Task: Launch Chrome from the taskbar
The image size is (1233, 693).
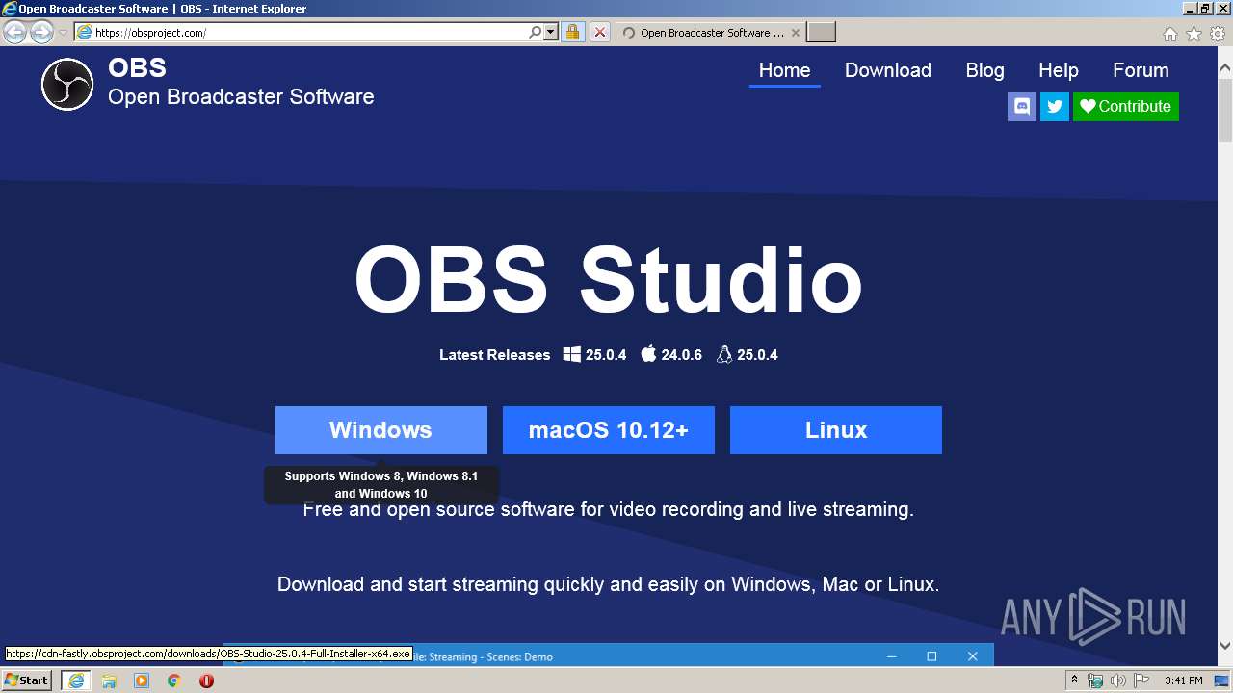Action: [x=173, y=680]
